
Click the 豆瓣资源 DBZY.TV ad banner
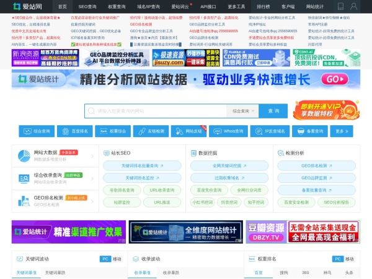point(303,232)
